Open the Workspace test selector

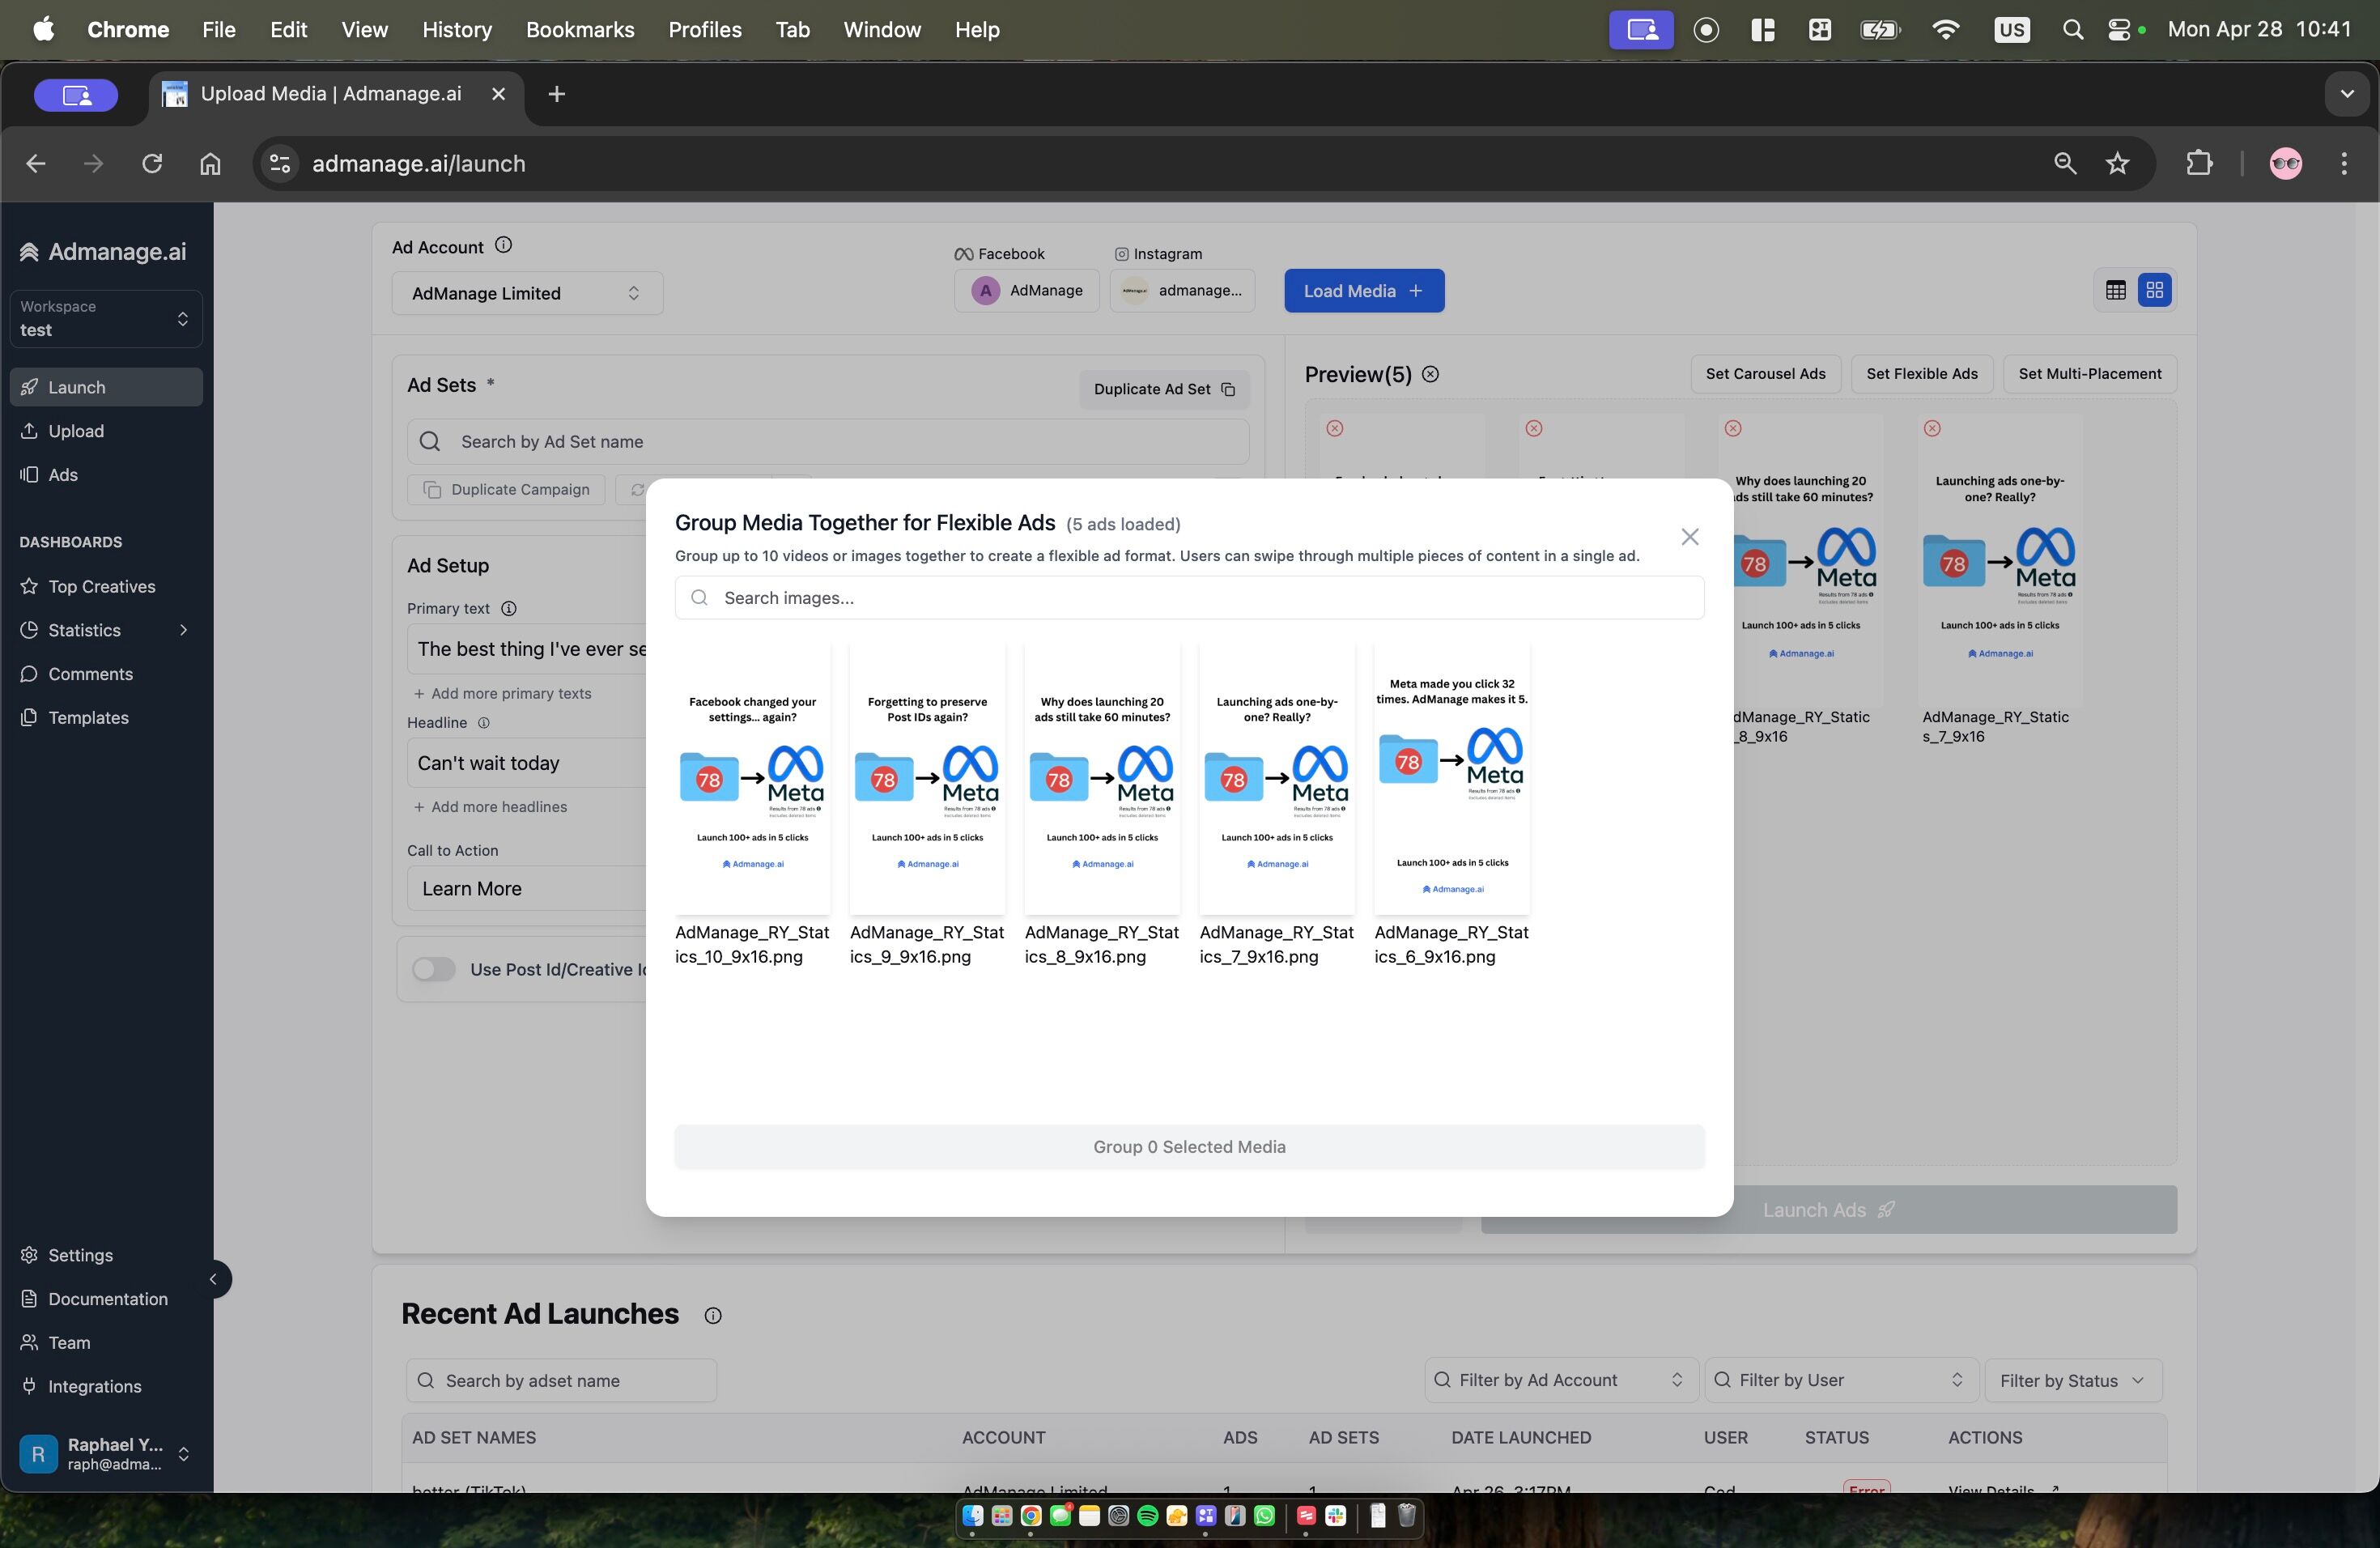[x=106, y=318]
